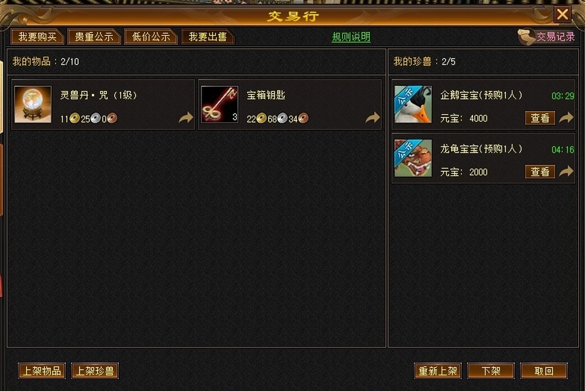585x391 pixels.
Task: Open the 规则说明 link
Action: click(351, 37)
